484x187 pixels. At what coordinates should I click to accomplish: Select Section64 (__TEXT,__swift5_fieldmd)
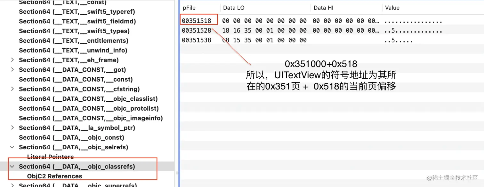click(77, 21)
